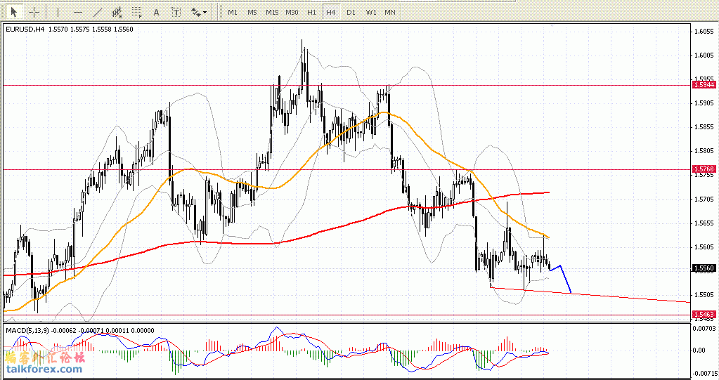Choose the Fibonacci retracement tool
This screenshot has width=719, height=380.
pos(137,12)
